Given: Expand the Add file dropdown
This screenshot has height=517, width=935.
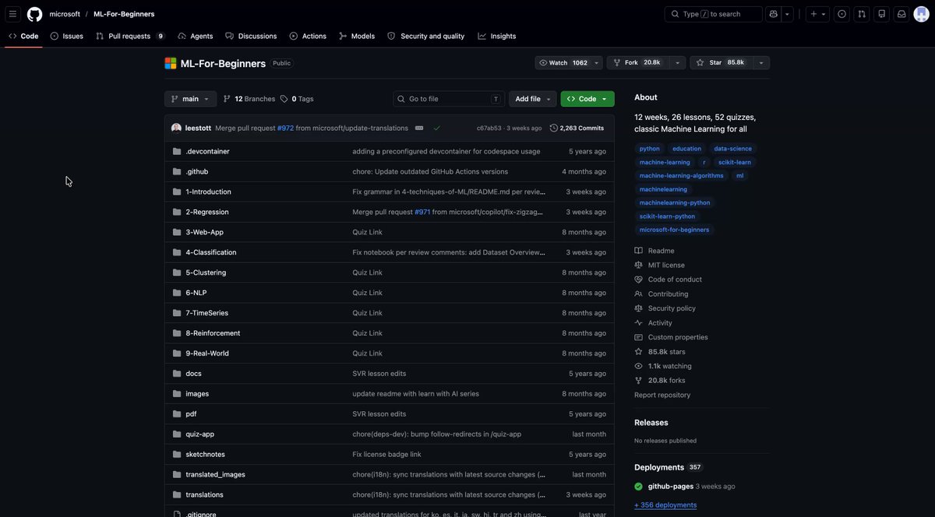Looking at the screenshot, I should (x=533, y=99).
